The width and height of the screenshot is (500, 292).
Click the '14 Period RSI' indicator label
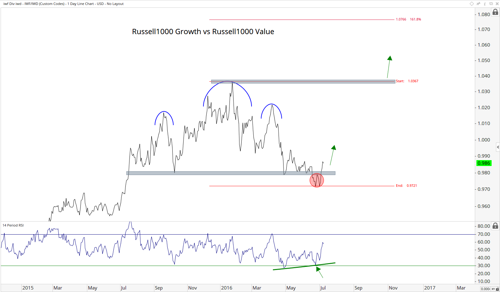[x=13, y=225]
